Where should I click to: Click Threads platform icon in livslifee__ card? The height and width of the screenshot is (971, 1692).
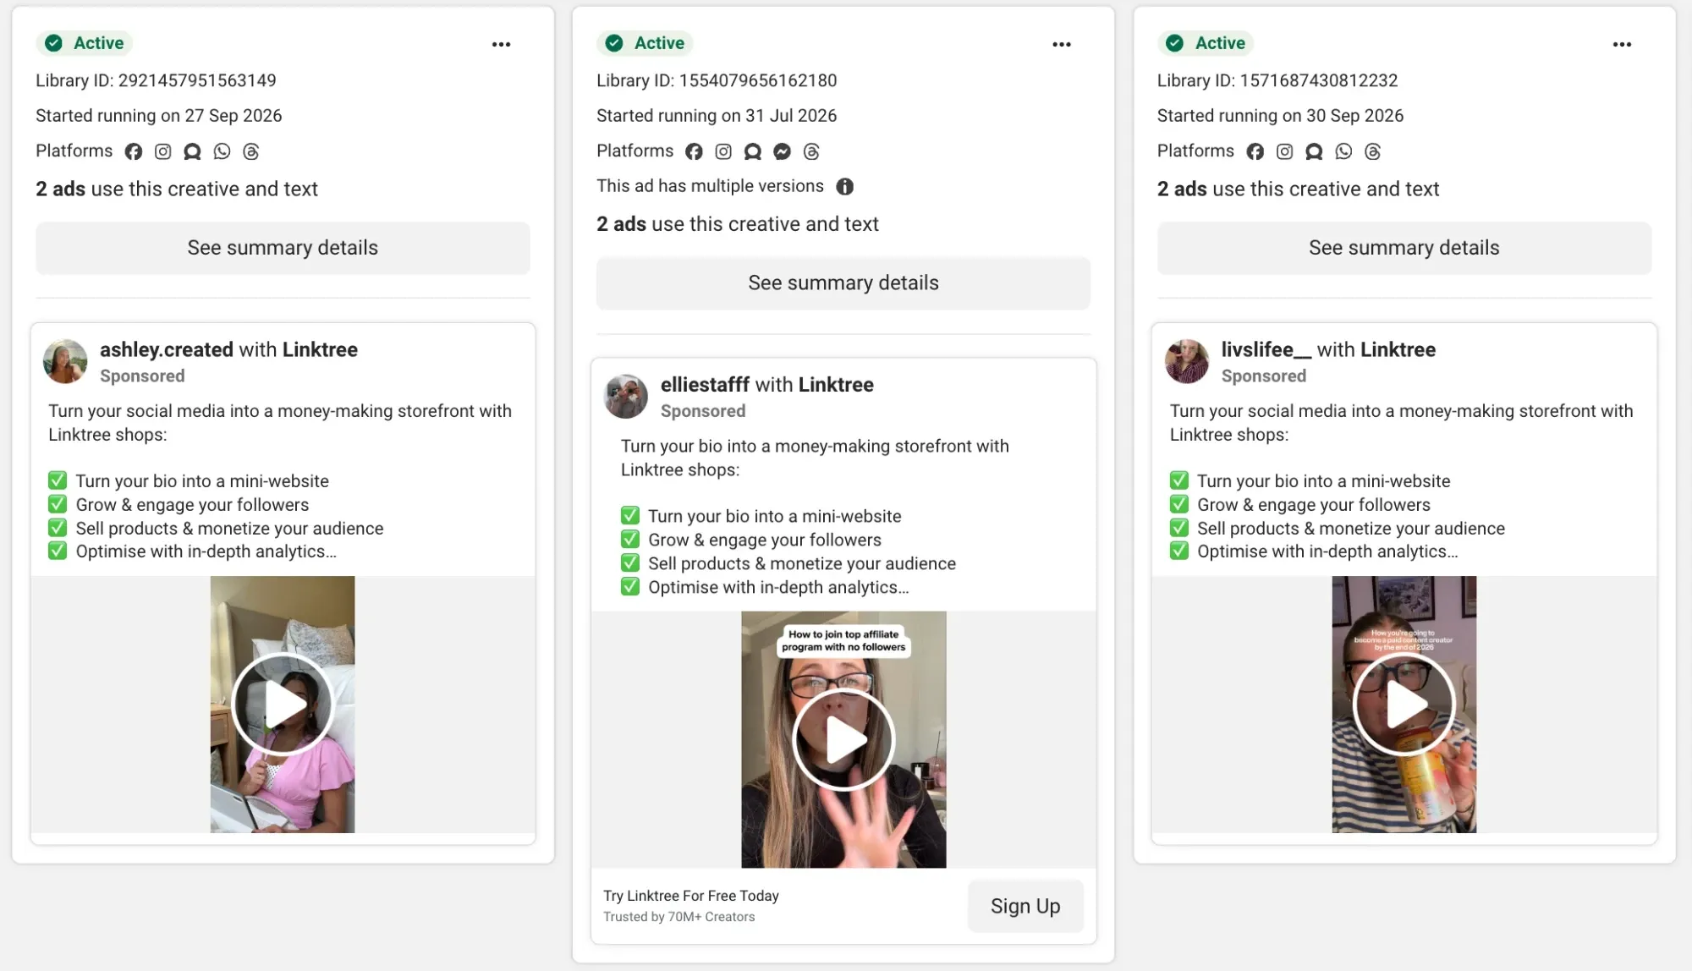click(x=1373, y=151)
